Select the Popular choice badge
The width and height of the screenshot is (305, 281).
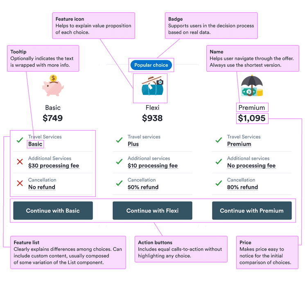tap(151, 65)
